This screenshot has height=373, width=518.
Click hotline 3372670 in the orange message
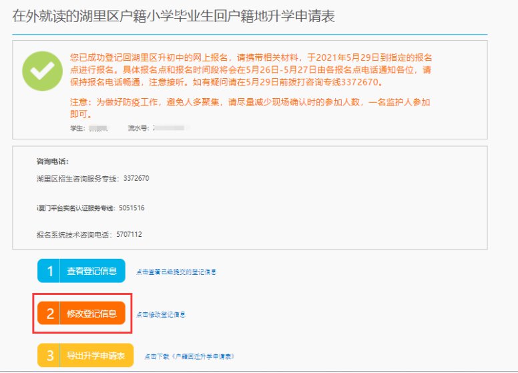pyautogui.click(x=360, y=83)
